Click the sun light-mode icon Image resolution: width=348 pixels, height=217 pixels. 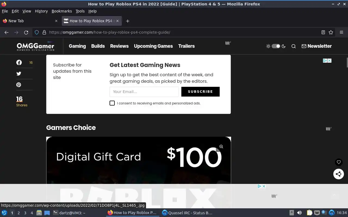pos(268,46)
